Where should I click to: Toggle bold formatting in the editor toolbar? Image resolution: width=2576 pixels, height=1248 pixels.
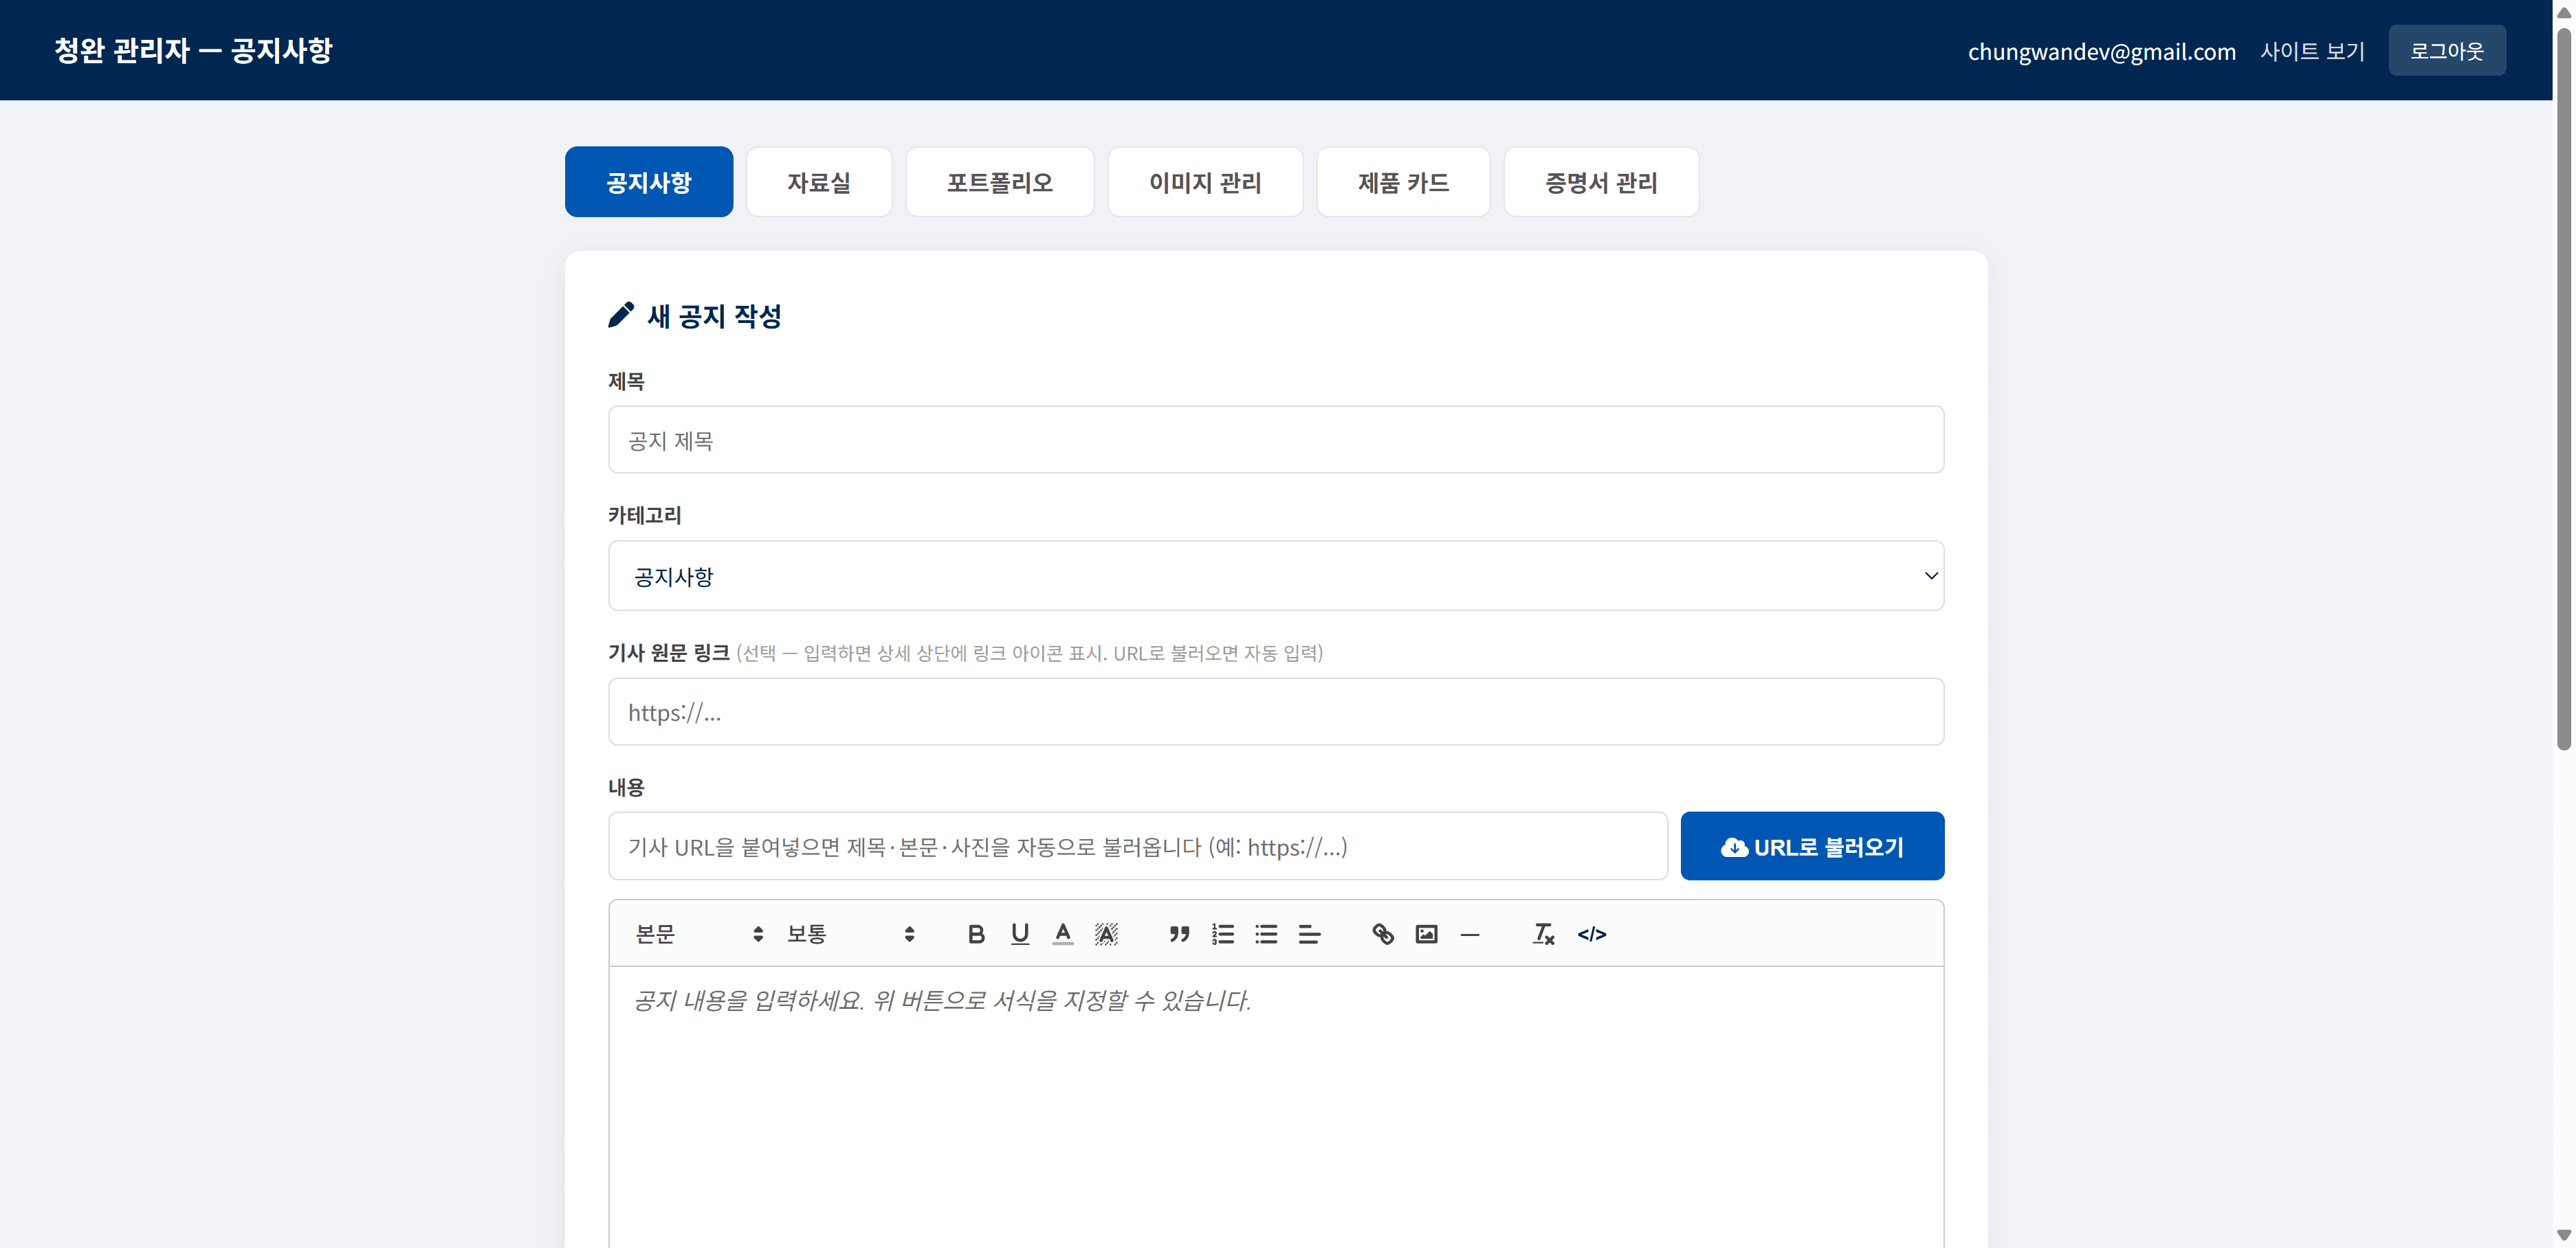click(x=976, y=934)
